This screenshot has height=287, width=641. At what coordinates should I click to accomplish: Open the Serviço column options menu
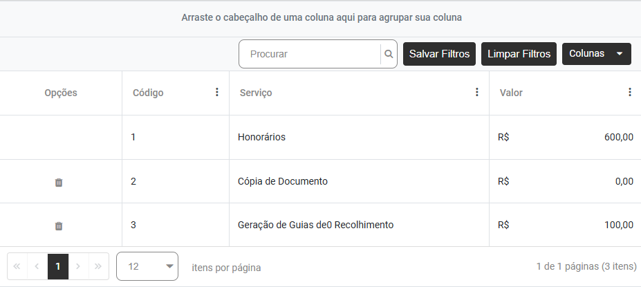(x=477, y=93)
